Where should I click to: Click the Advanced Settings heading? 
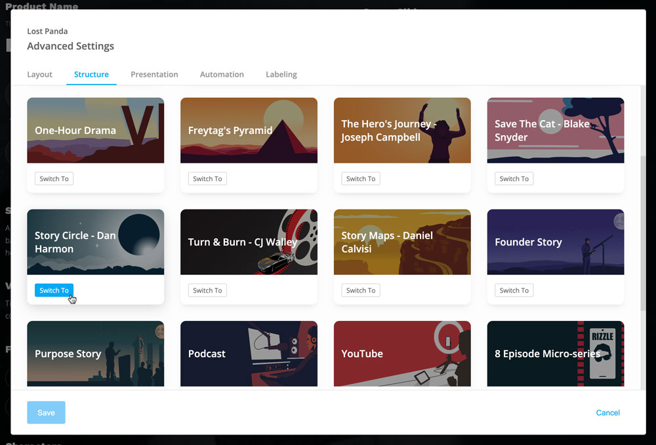pos(70,46)
